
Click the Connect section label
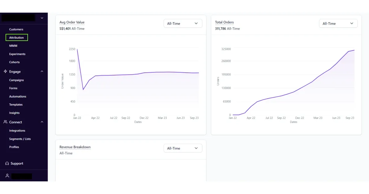pyautogui.click(x=15, y=122)
